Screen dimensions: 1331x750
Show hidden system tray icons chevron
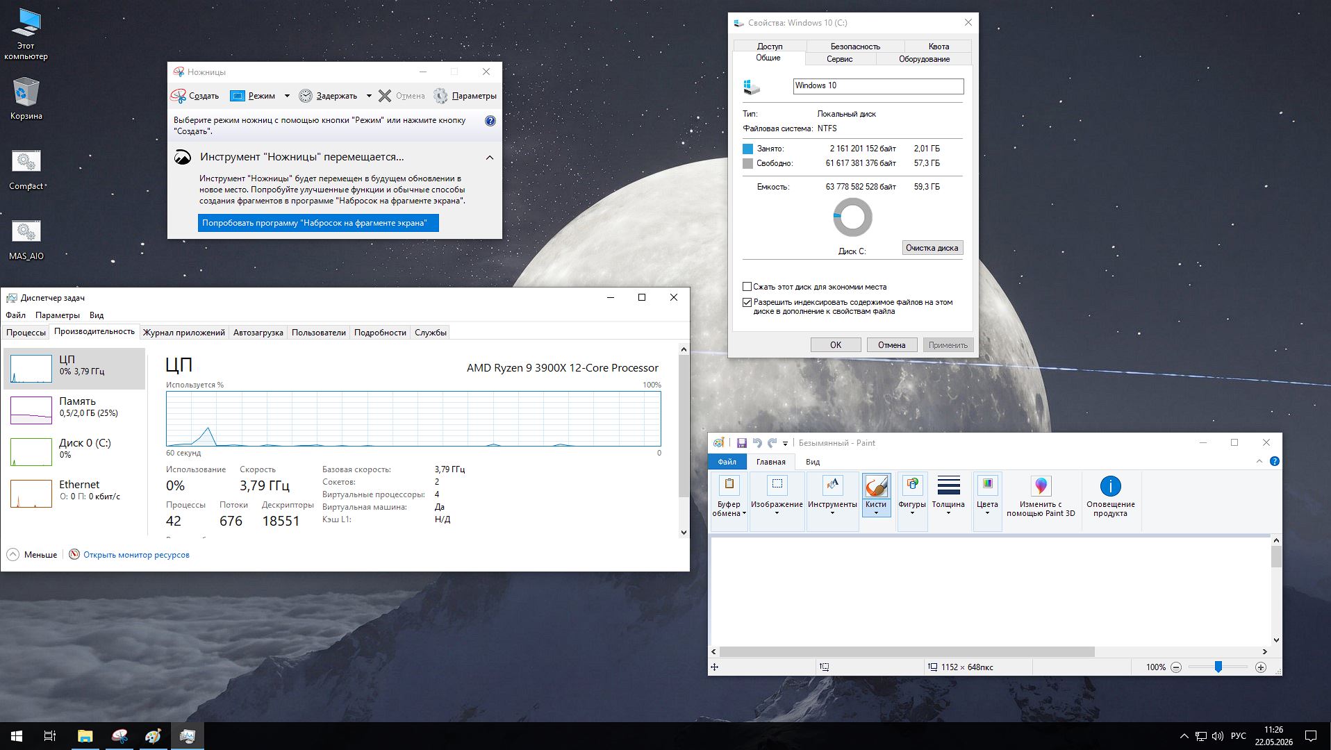click(x=1184, y=736)
